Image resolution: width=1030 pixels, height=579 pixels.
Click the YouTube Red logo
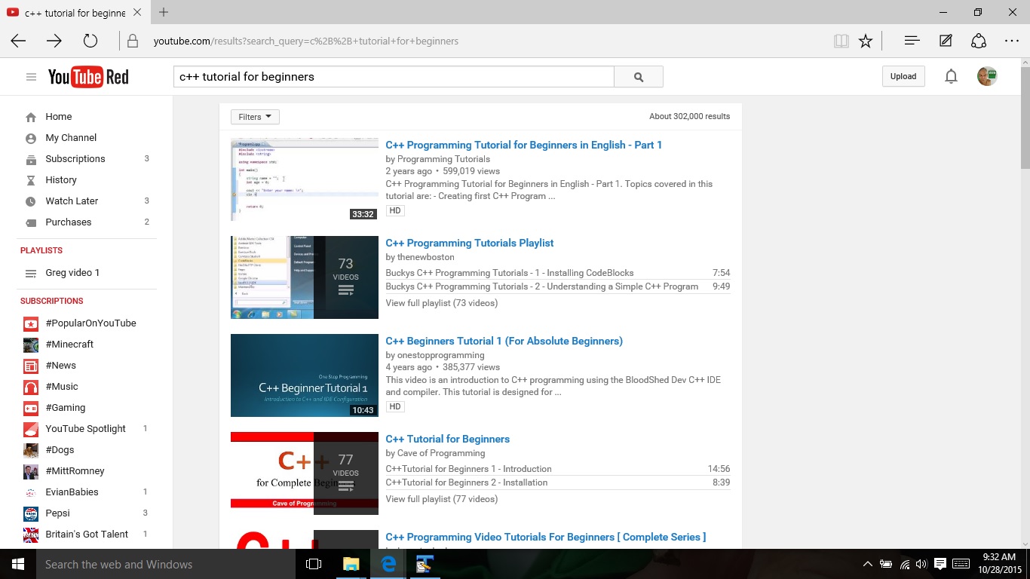(88, 77)
